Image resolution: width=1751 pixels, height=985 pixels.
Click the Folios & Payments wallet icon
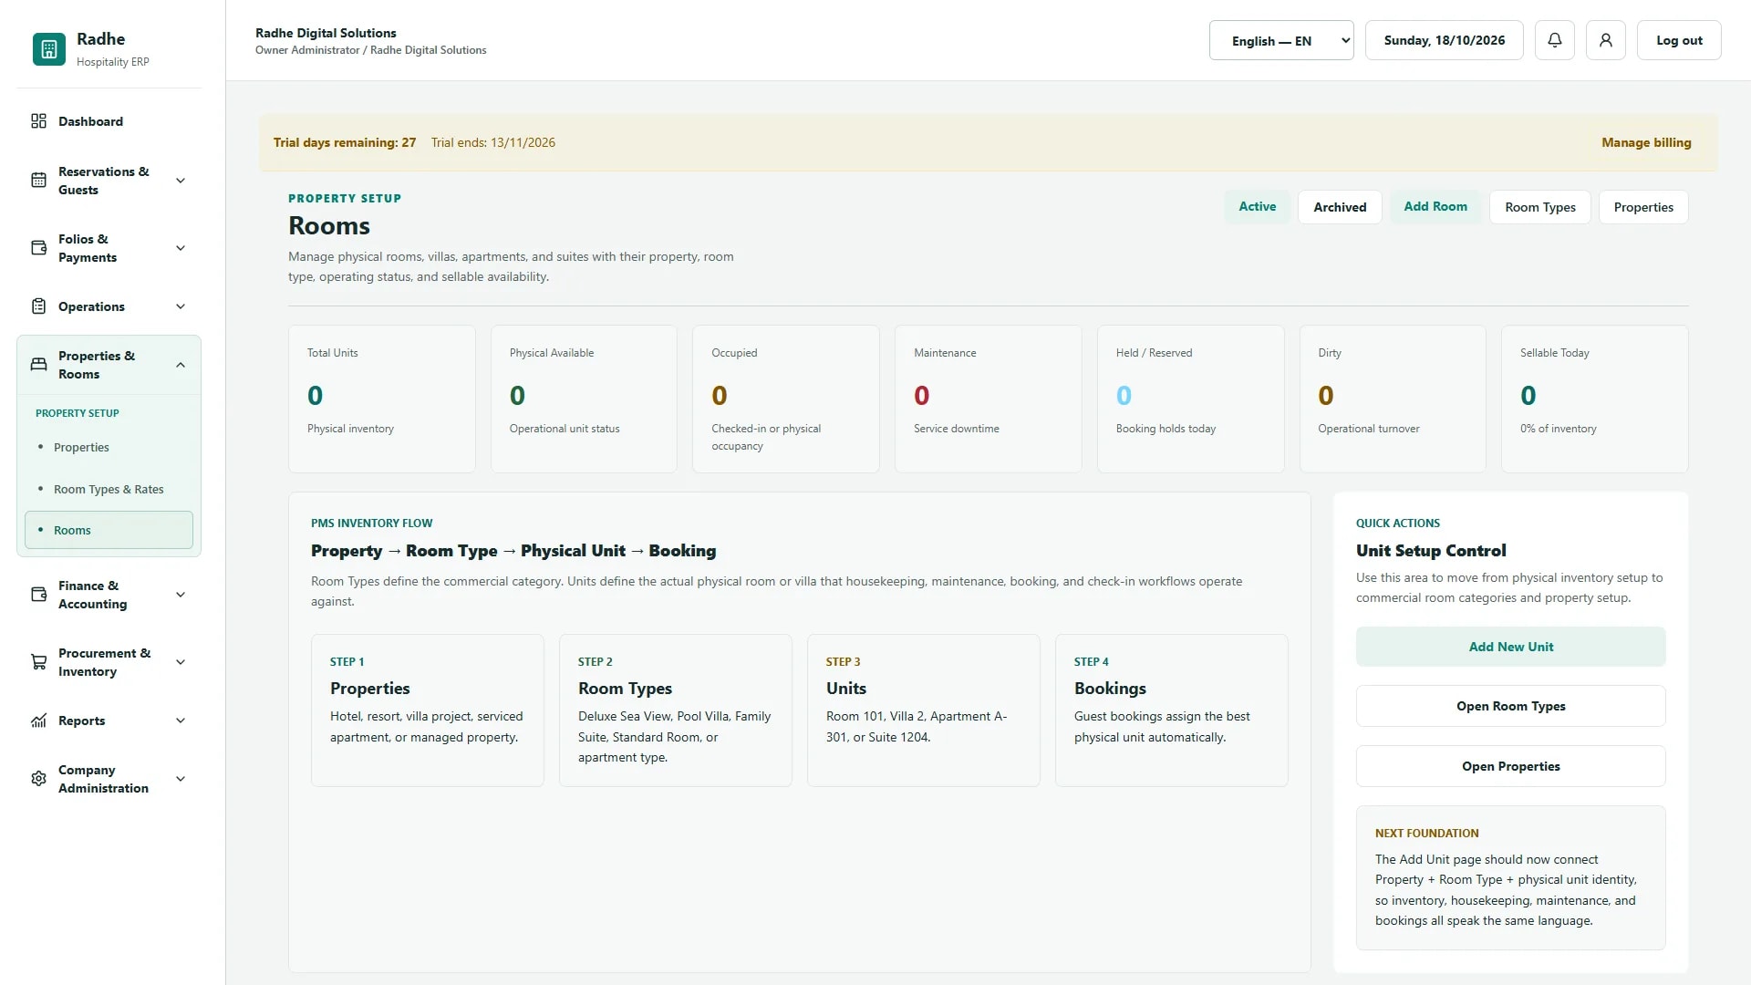[38, 248]
